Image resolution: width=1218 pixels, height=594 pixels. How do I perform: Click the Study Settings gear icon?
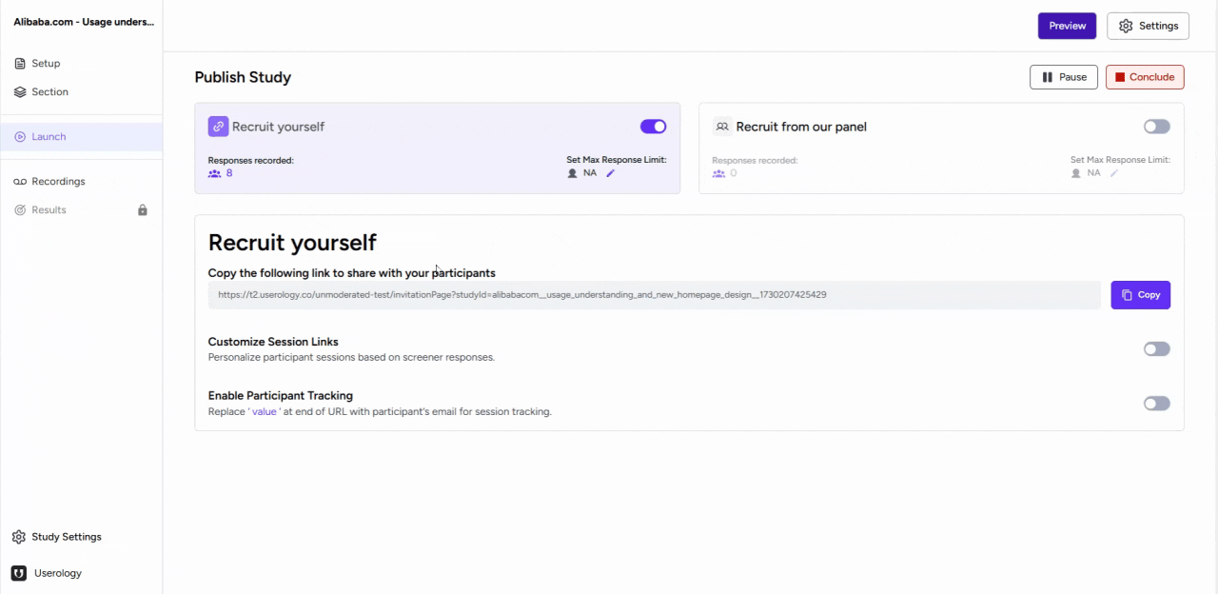pyautogui.click(x=19, y=537)
